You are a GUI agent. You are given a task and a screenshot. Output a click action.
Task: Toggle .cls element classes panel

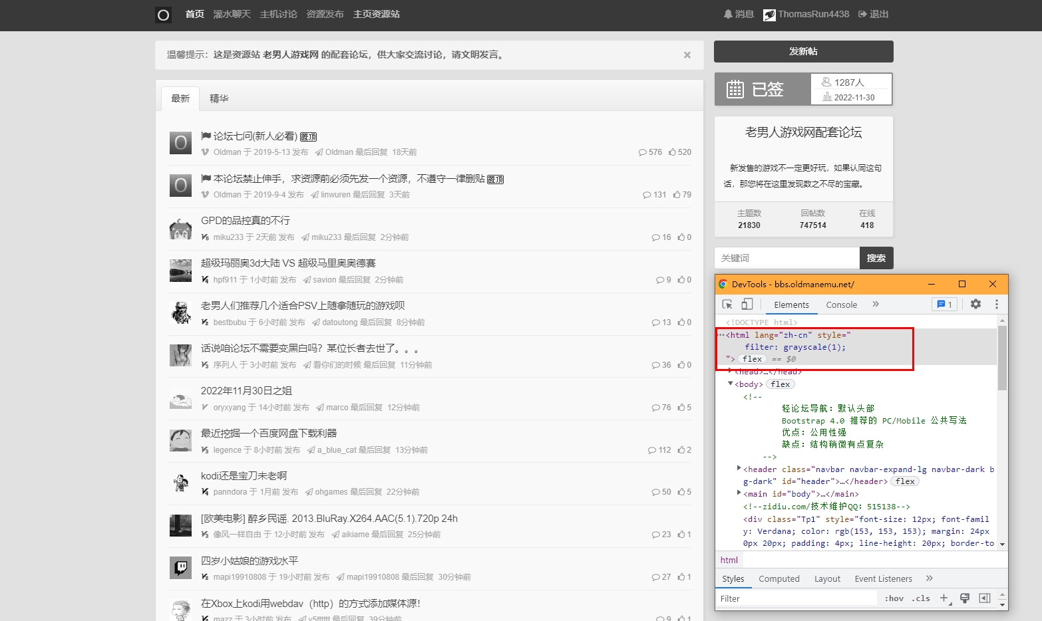point(921,598)
